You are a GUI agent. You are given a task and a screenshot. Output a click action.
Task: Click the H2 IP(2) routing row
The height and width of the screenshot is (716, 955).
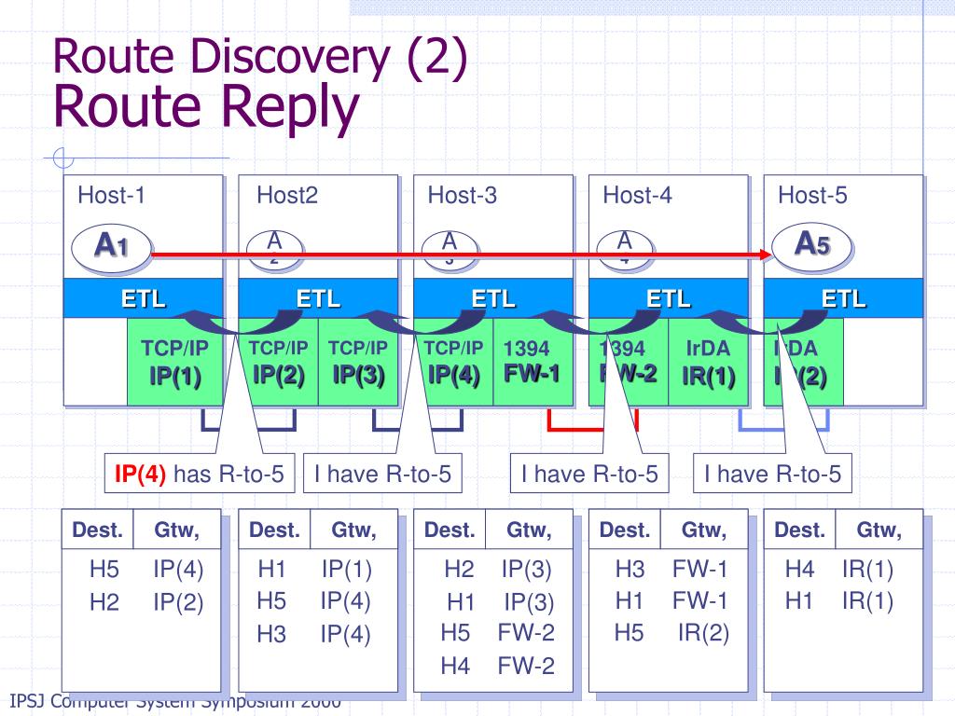click(146, 602)
